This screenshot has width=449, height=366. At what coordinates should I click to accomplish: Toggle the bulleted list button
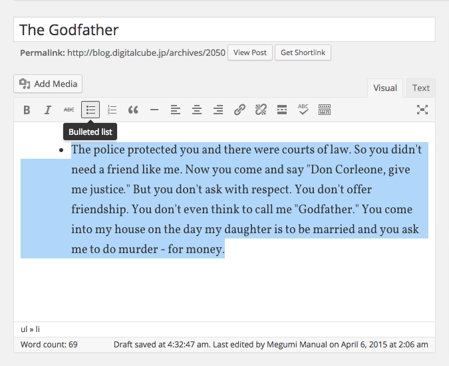90,110
